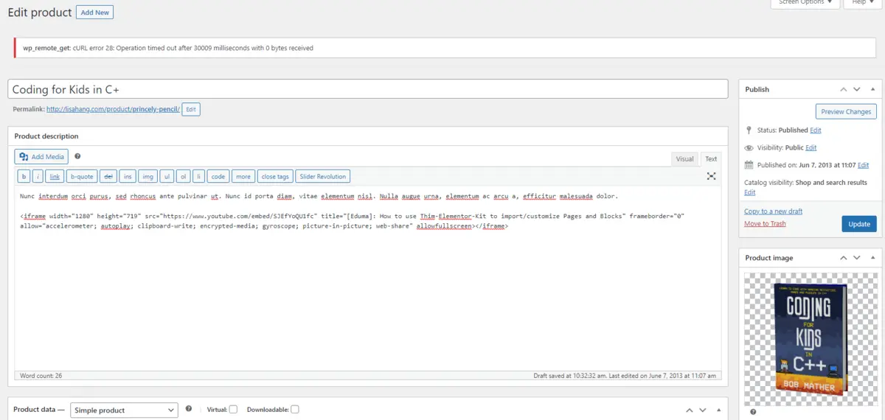
Task: Click Edit button next to permalink
Action: click(x=191, y=109)
